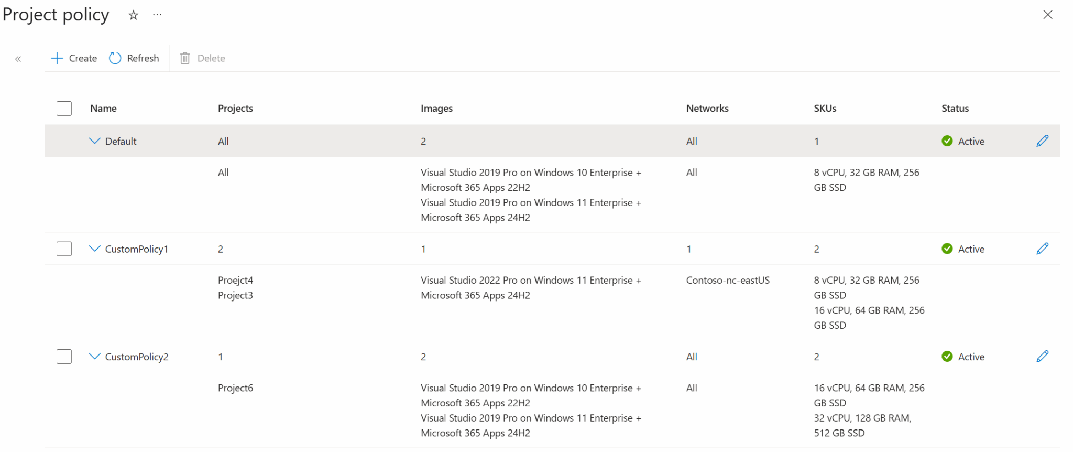The height and width of the screenshot is (452, 1073).
Task: Collapse the left sidebar with double chevron
Action: tap(18, 59)
